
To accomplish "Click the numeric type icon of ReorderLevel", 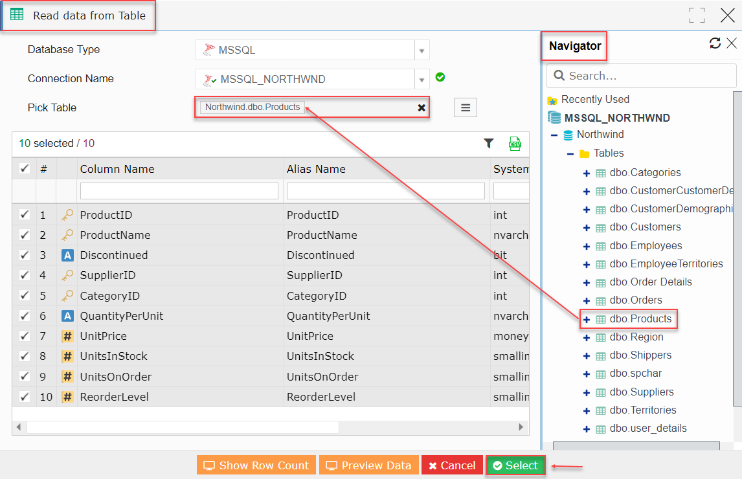I will 67,397.
